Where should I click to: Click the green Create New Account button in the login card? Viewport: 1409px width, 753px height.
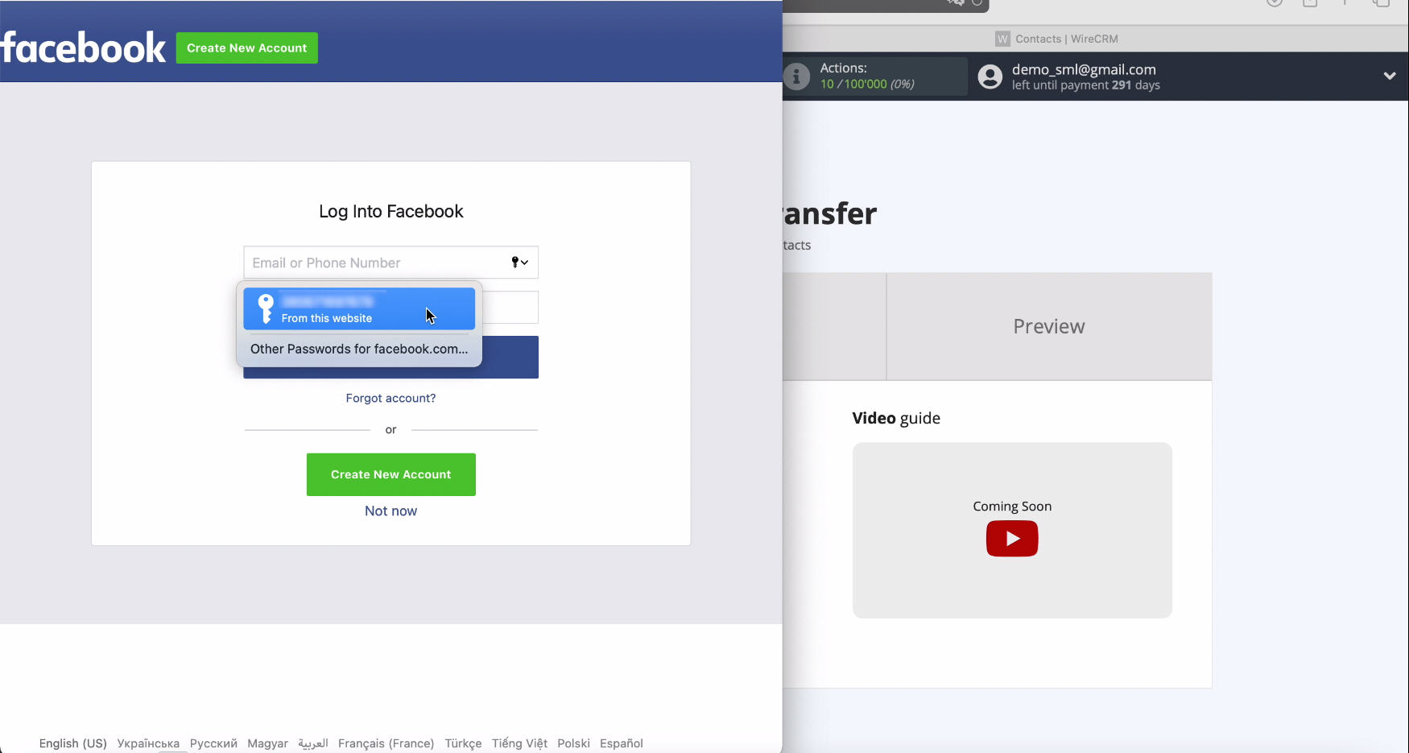[390, 474]
